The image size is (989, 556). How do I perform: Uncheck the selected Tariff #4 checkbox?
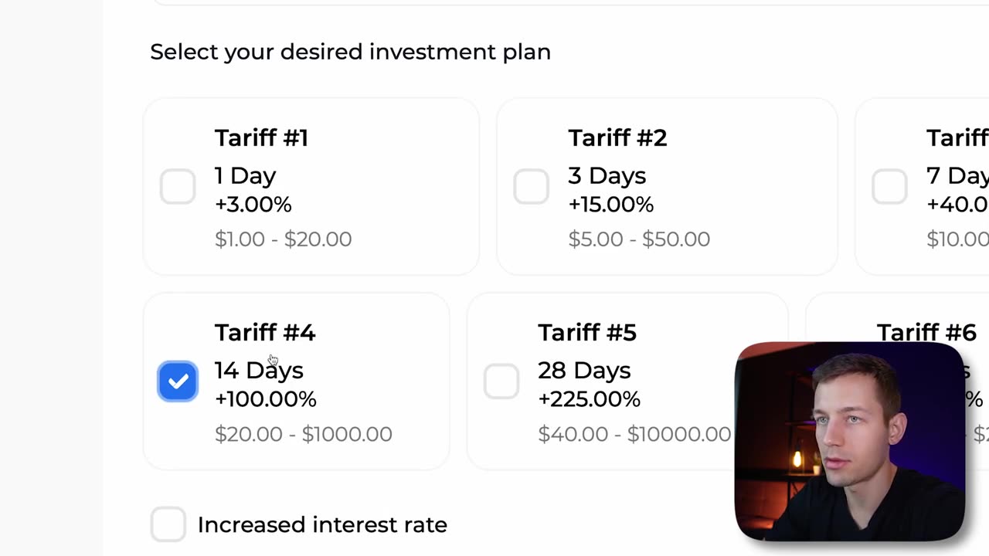coord(178,381)
